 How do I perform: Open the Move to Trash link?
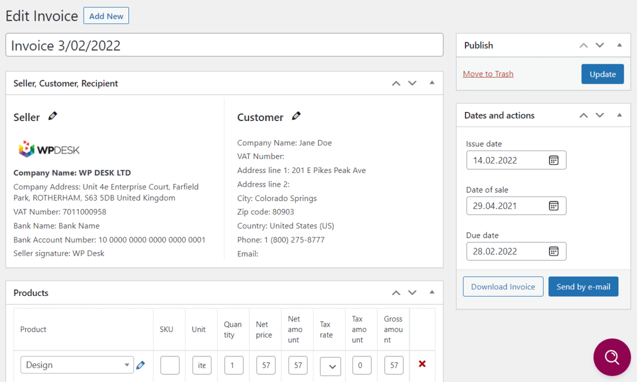click(x=488, y=74)
